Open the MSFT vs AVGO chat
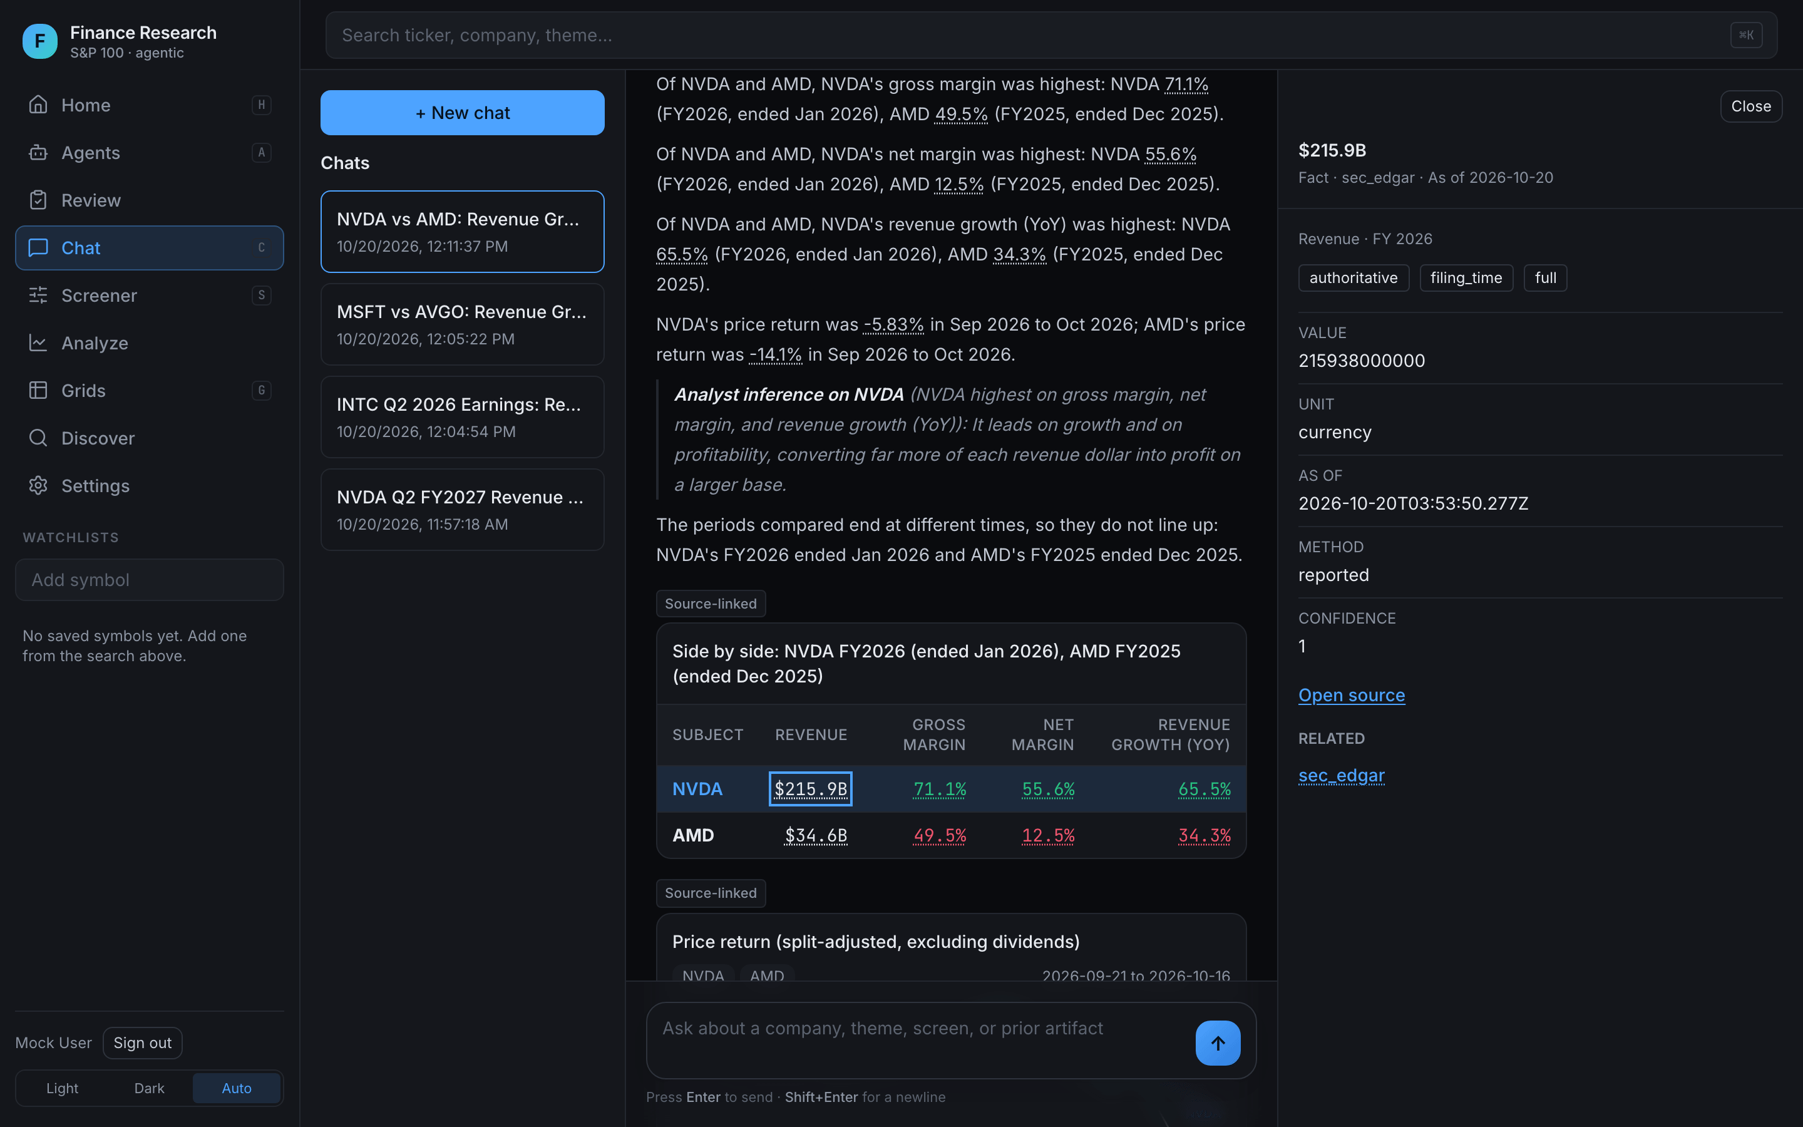This screenshot has width=1803, height=1127. click(462, 324)
